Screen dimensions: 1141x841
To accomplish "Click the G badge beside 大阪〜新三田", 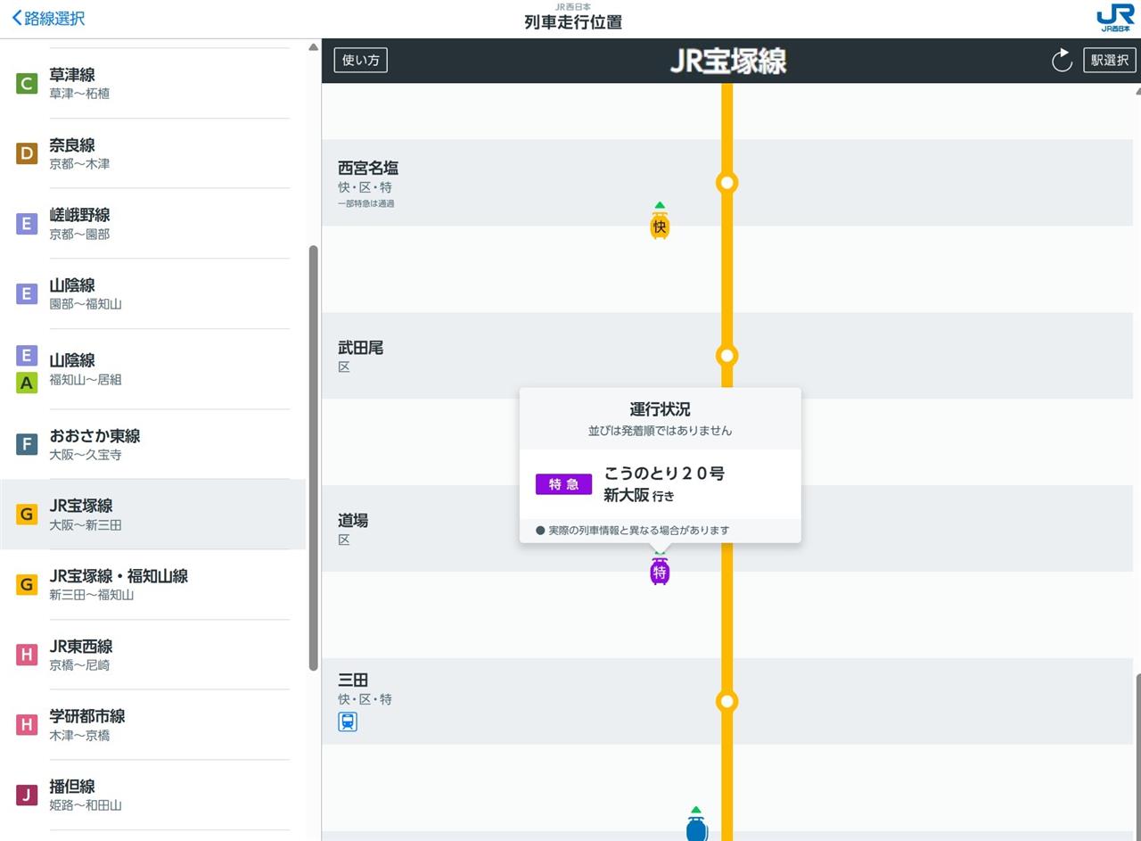I will (27, 515).
